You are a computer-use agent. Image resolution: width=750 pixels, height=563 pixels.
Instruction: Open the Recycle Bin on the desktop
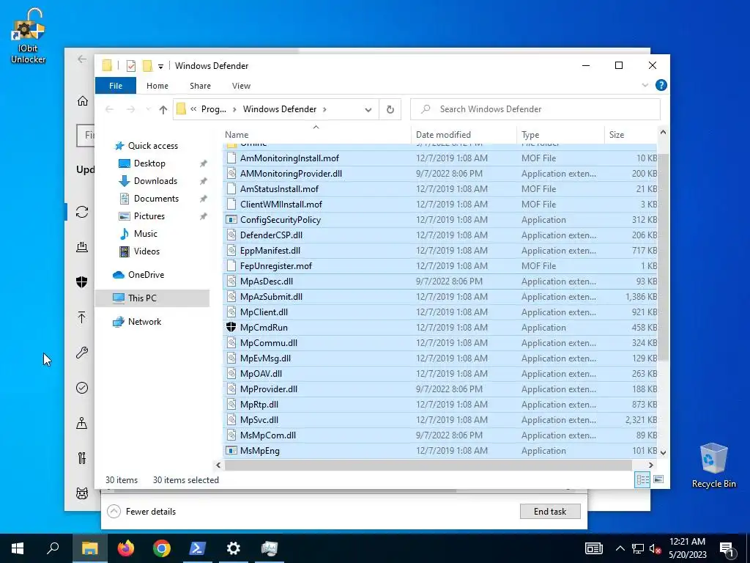pyautogui.click(x=713, y=466)
